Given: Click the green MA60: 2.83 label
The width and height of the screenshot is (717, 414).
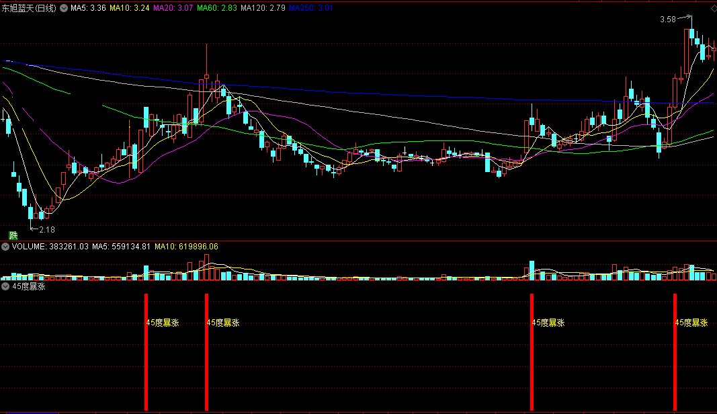Looking at the screenshot, I should [217, 8].
